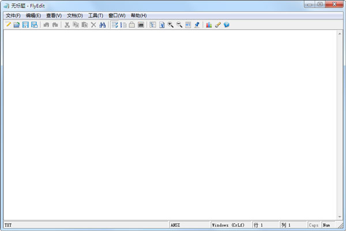Image resolution: width=346 pixels, height=231 pixels.
Task: Open the 查看(V) menu
Action: 54,15
